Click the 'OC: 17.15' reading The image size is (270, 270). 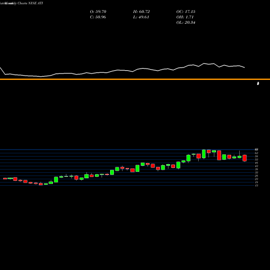point(186,12)
